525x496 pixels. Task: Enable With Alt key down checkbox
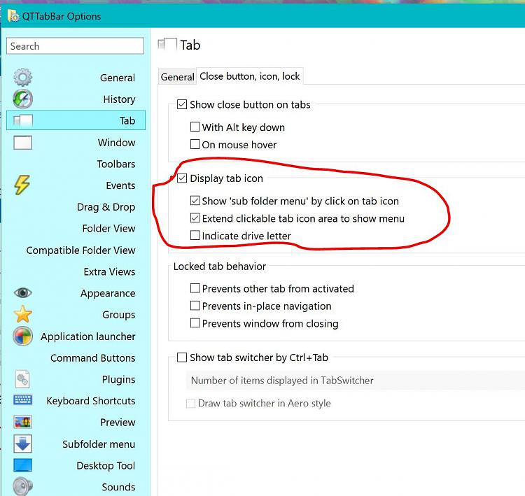195,127
